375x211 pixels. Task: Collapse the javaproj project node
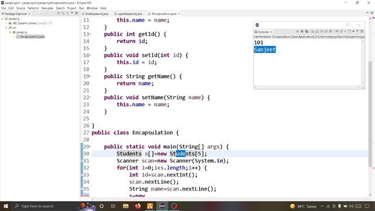click(x=2, y=19)
